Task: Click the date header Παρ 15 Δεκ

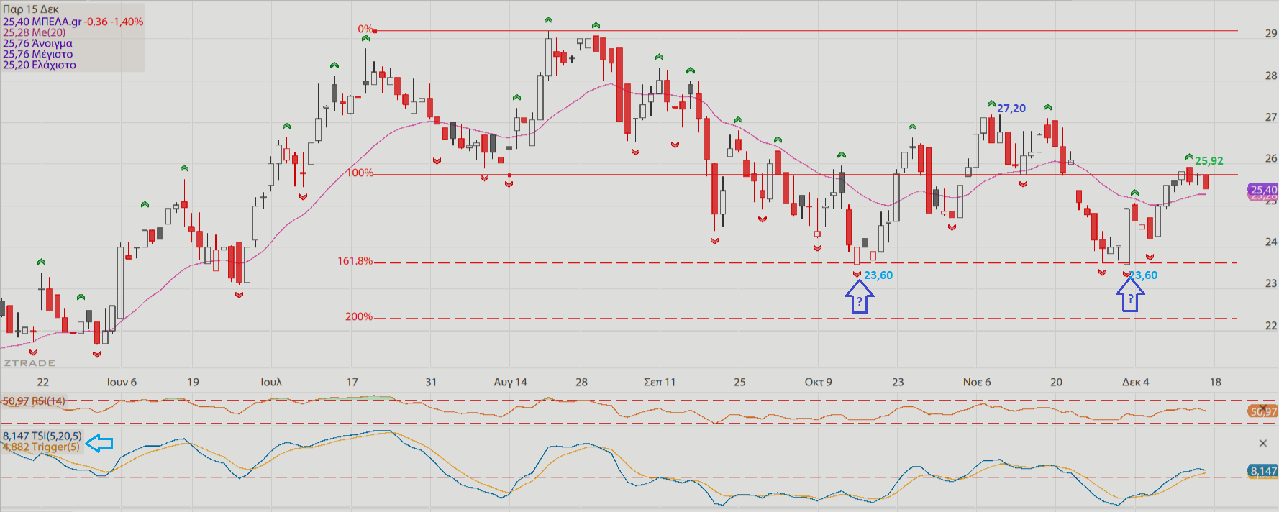Action: pos(31,9)
